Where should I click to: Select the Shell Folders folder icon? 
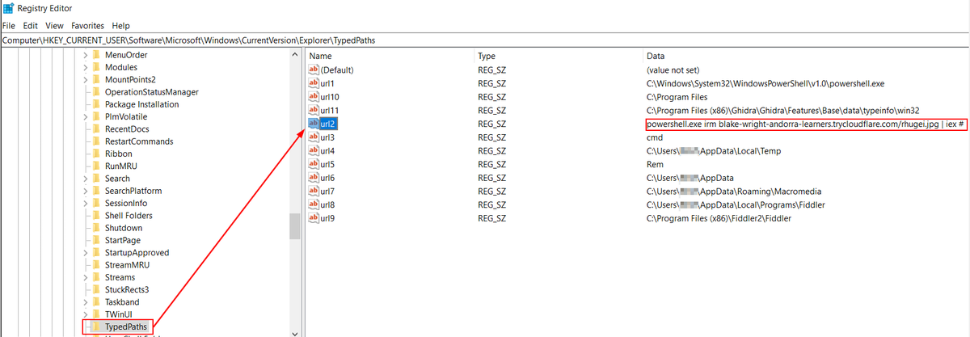(97, 216)
